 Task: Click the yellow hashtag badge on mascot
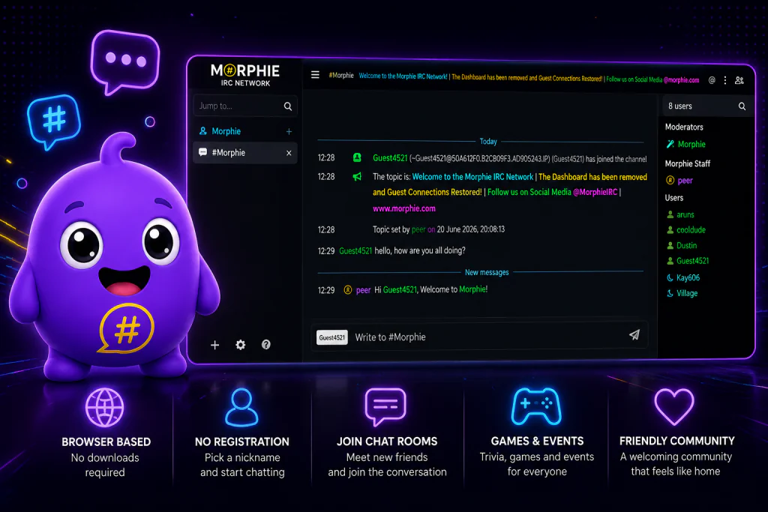(126, 328)
